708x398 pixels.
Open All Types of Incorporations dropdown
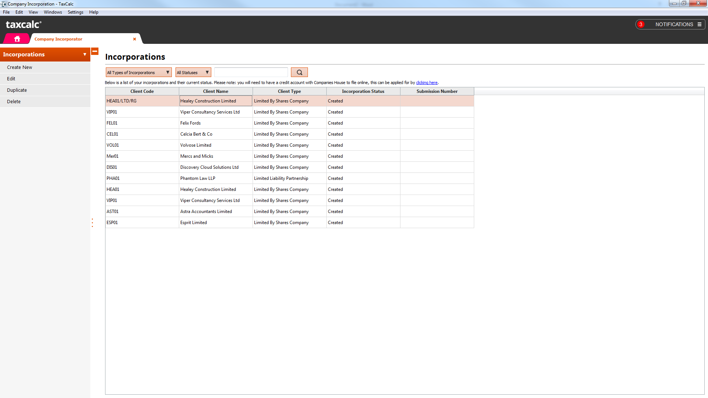pyautogui.click(x=138, y=73)
